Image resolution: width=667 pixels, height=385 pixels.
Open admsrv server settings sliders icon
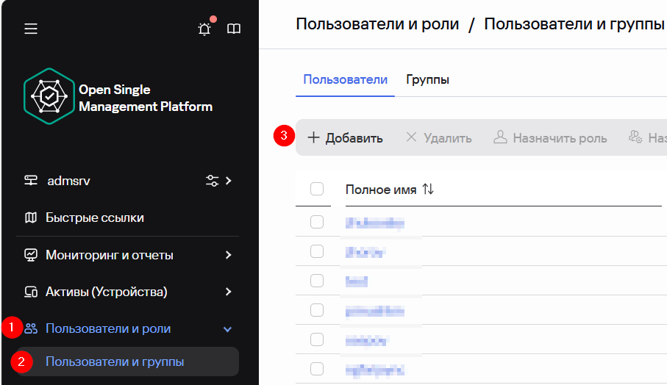click(x=213, y=181)
